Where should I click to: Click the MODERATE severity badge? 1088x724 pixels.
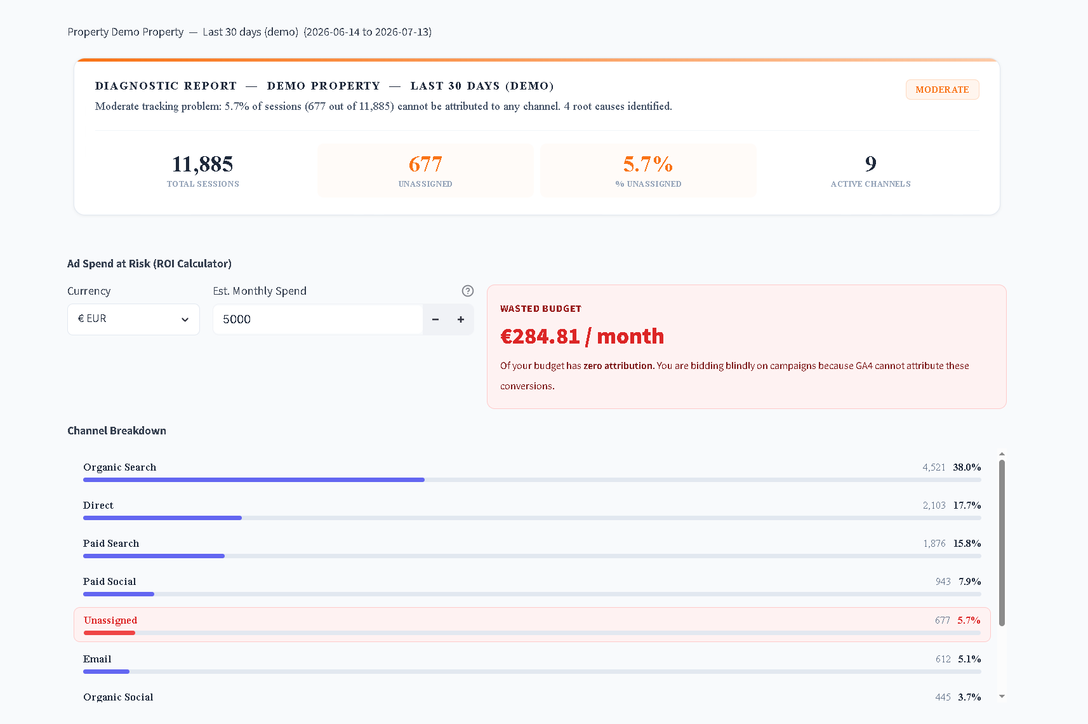tap(942, 90)
